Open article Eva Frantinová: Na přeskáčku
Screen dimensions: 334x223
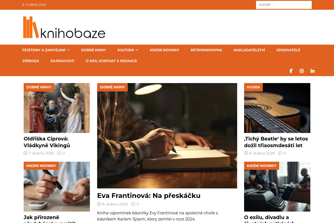[149, 196]
